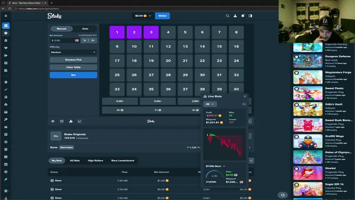This screenshot has height=200, width=355.
Task: Select currency flag icon in bet amount
Action: (x=77, y=40)
